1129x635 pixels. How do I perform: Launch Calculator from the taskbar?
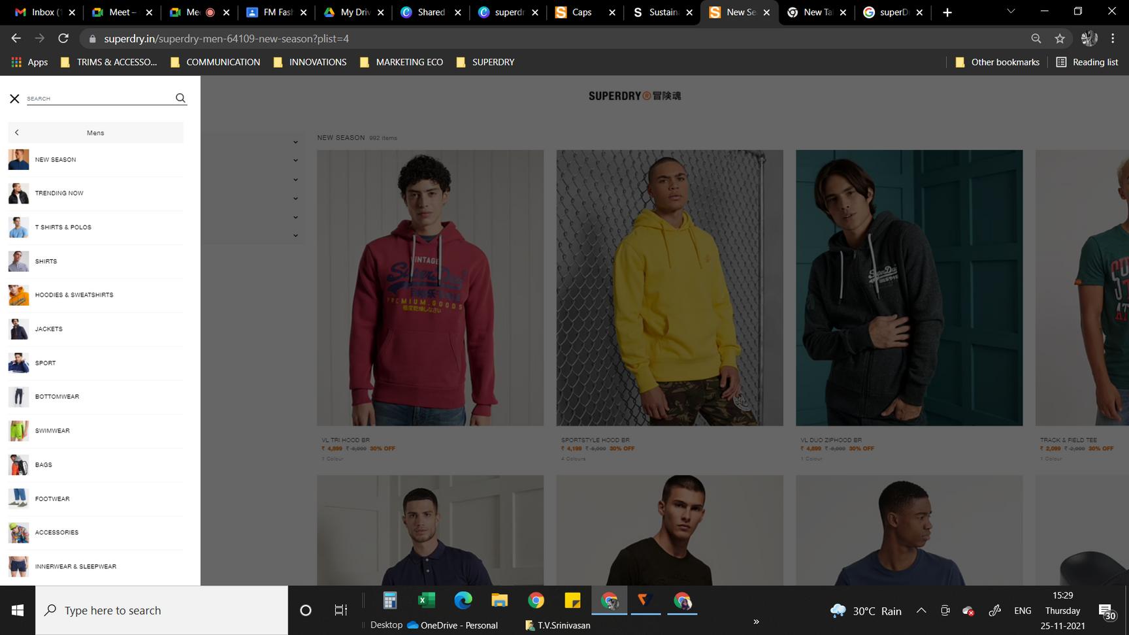(x=390, y=600)
